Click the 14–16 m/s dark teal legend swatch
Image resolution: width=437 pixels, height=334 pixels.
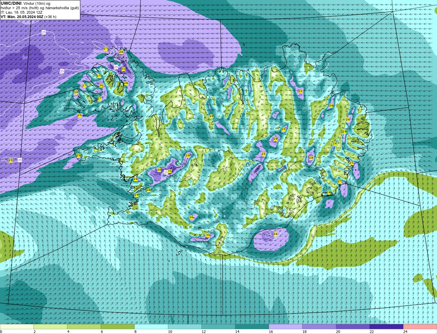[x=252, y=326]
